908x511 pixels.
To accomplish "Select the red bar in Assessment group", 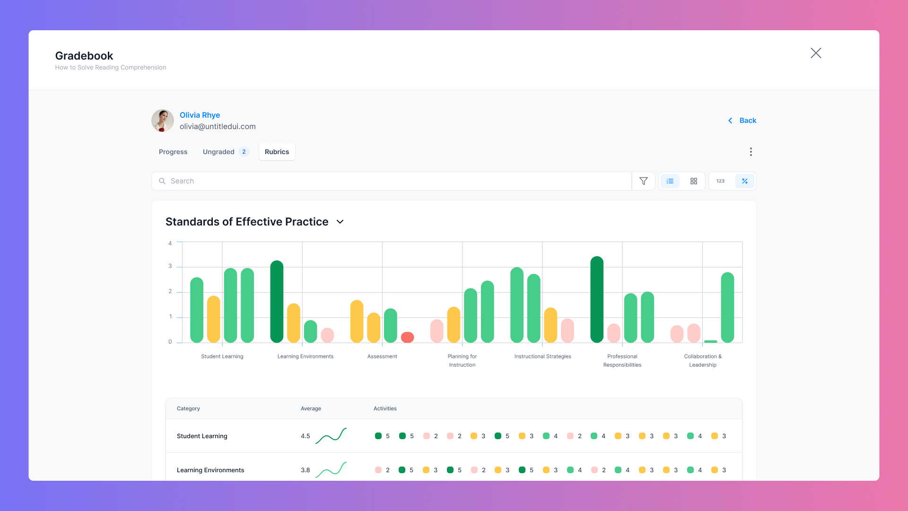I will [x=407, y=337].
